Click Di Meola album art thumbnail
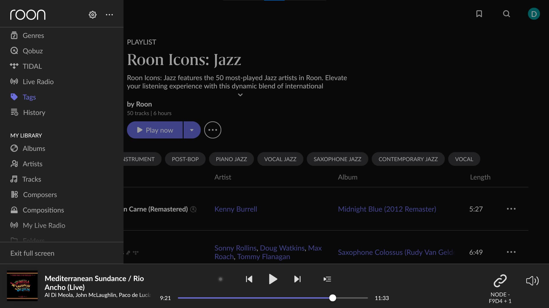Image resolution: width=549 pixels, height=308 pixels. pyautogui.click(x=22, y=286)
